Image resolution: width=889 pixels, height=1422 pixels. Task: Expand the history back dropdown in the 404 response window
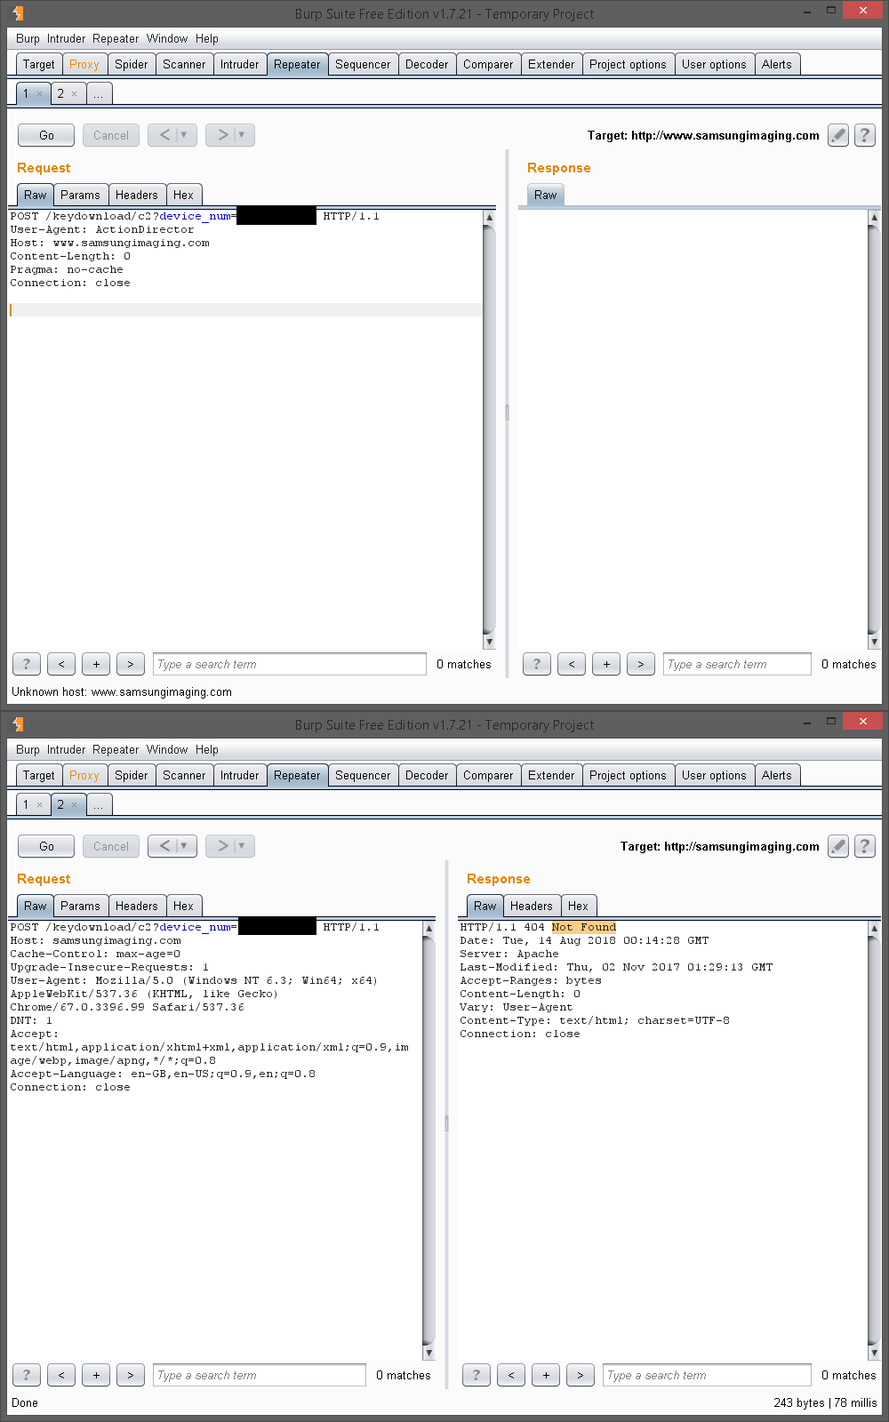184,846
